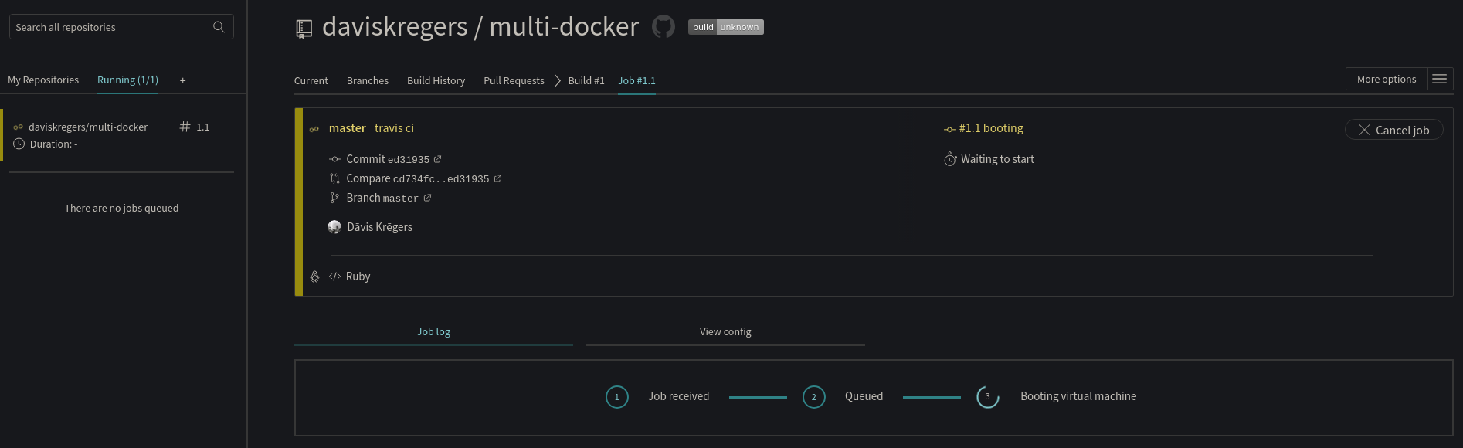Click the job status icon beside master
The image size is (1463, 448).
(314, 129)
